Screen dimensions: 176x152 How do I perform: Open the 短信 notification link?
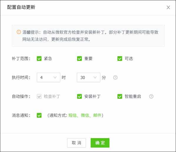click(72, 115)
